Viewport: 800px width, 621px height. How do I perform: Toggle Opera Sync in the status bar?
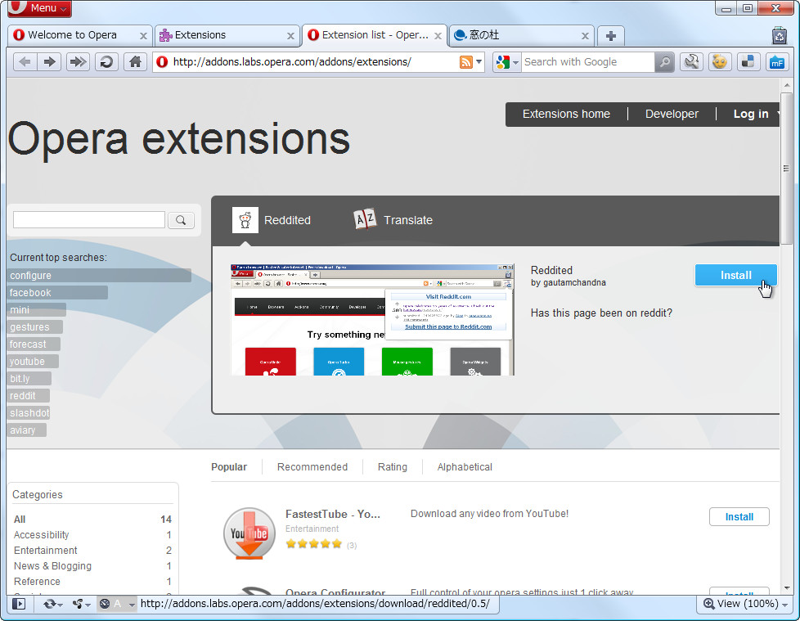(49, 604)
